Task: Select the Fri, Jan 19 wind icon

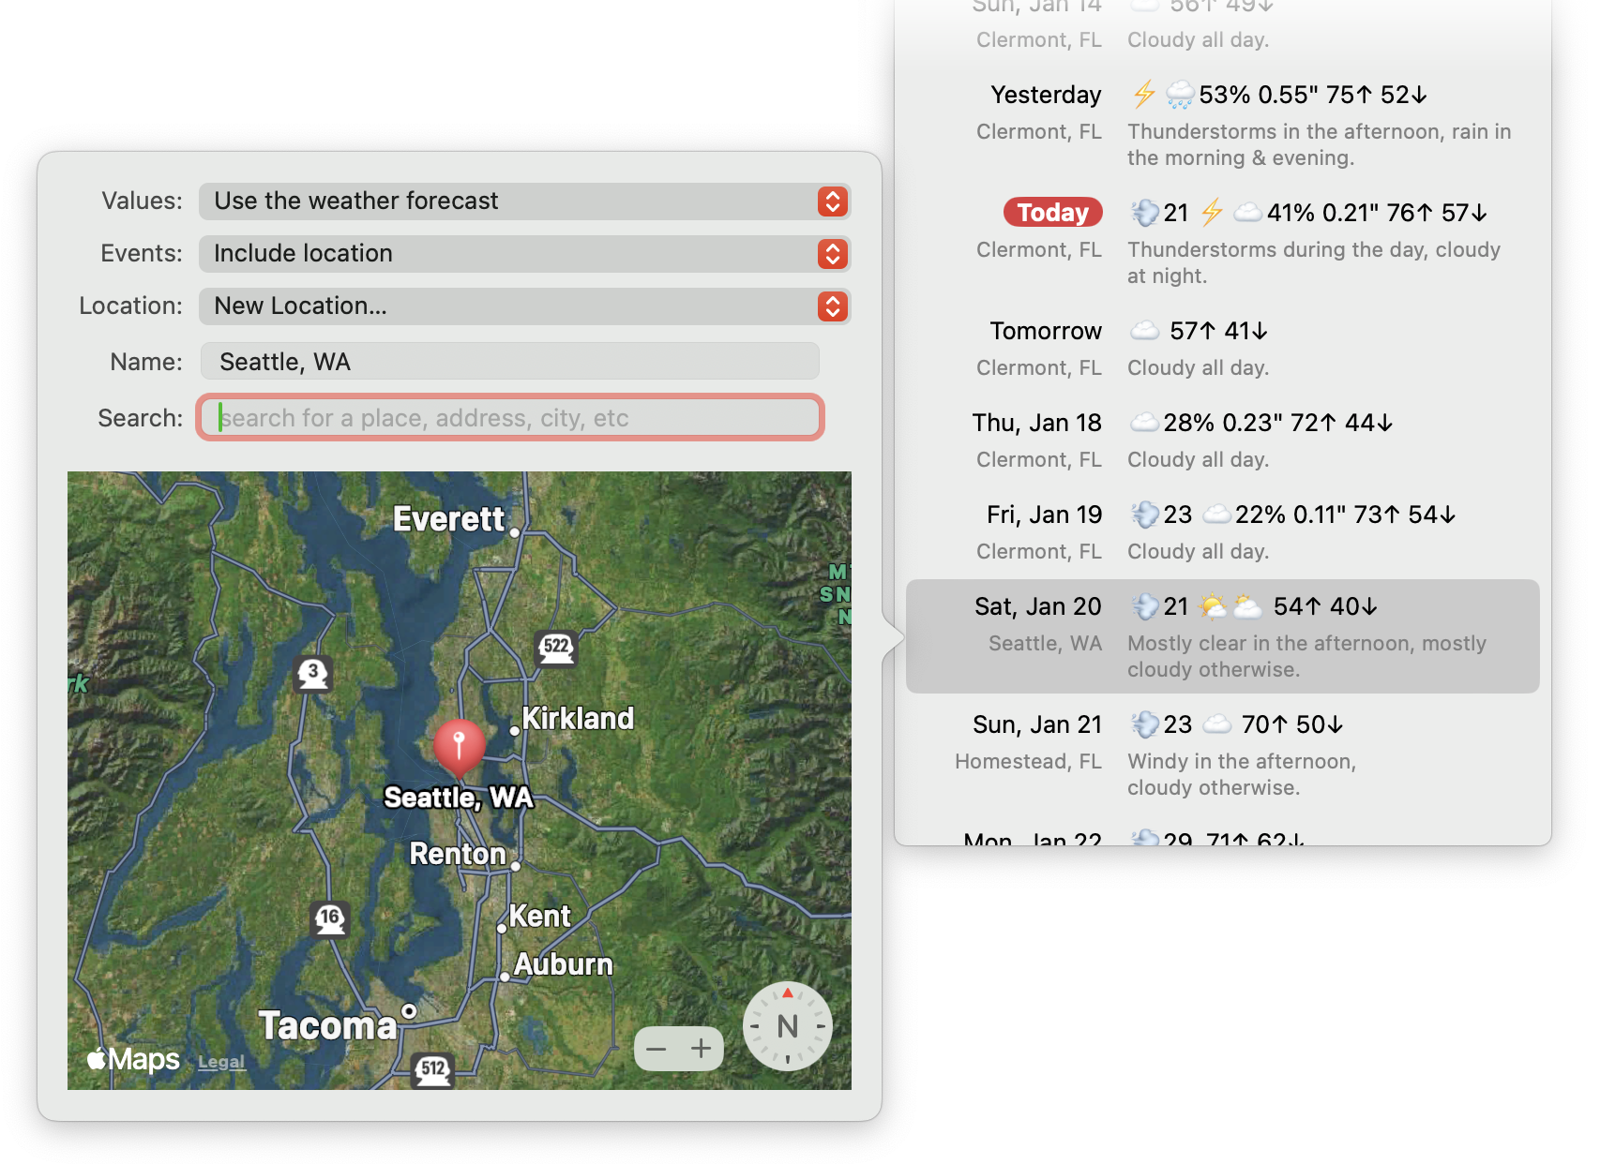Action: (1145, 515)
